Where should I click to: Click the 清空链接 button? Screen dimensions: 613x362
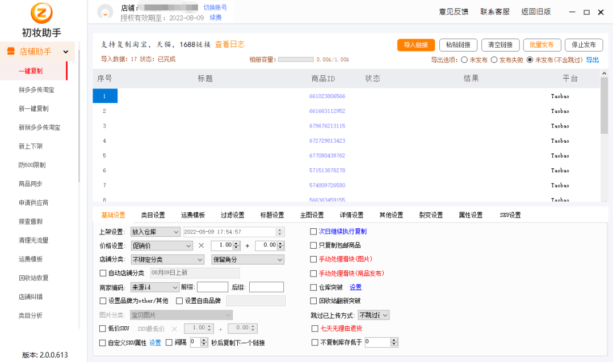point(501,45)
